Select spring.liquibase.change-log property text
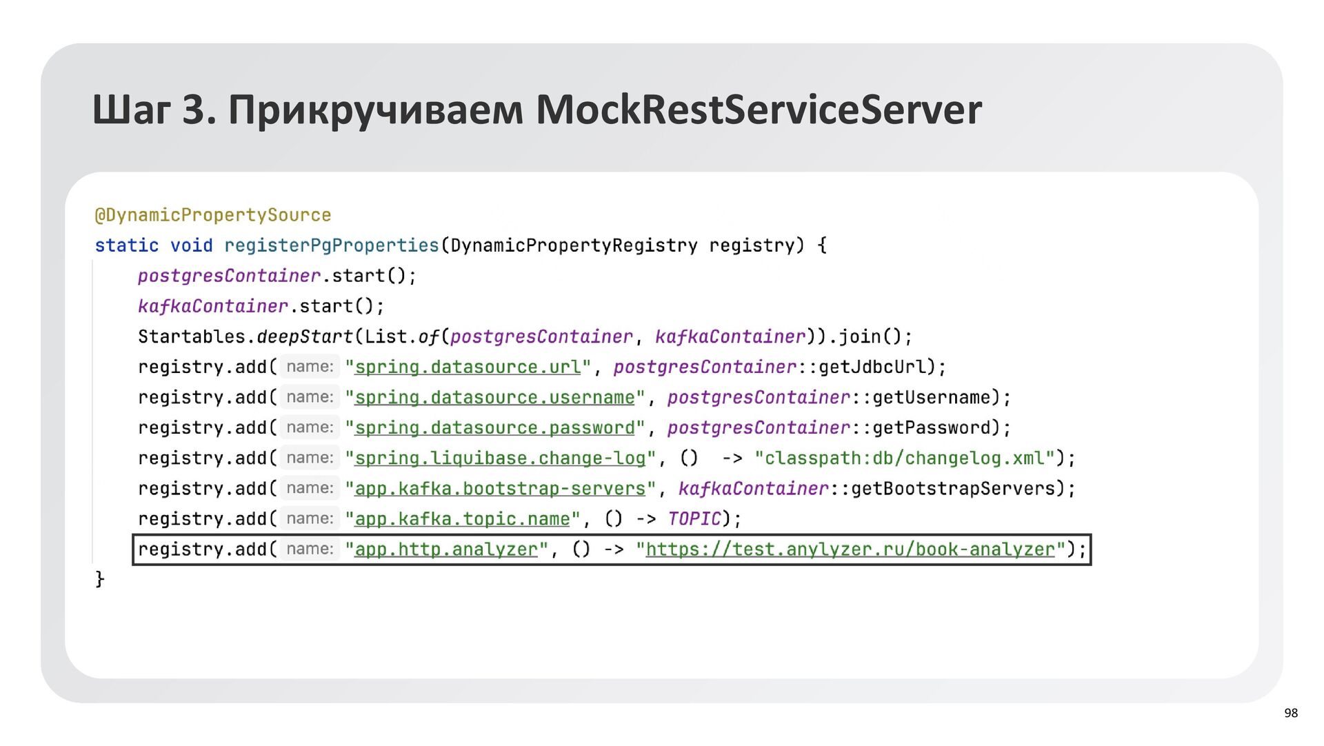 [500, 458]
